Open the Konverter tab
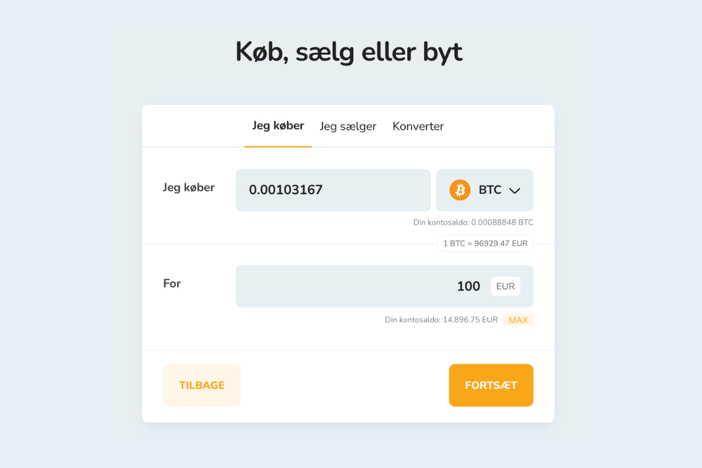 point(418,126)
